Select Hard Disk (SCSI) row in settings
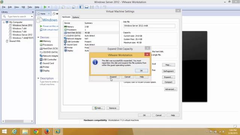 [91, 33]
